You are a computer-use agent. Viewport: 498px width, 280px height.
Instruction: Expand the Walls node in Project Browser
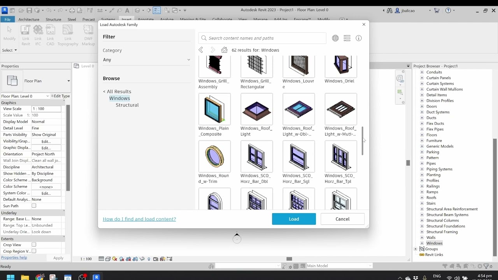tap(422, 237)
